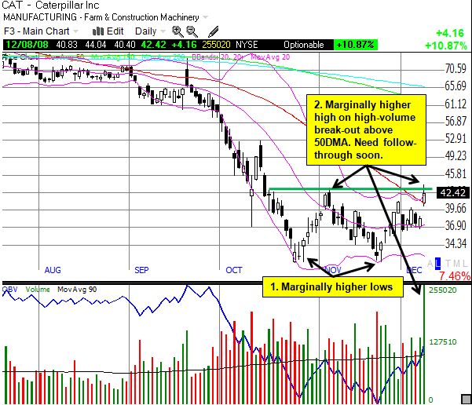Screen dimensions: 472x405
Task: Select the MovAvg 20 legend label
Action: [270, 57]
